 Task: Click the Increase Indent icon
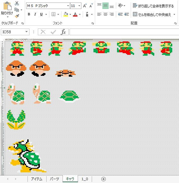point(127,14)
